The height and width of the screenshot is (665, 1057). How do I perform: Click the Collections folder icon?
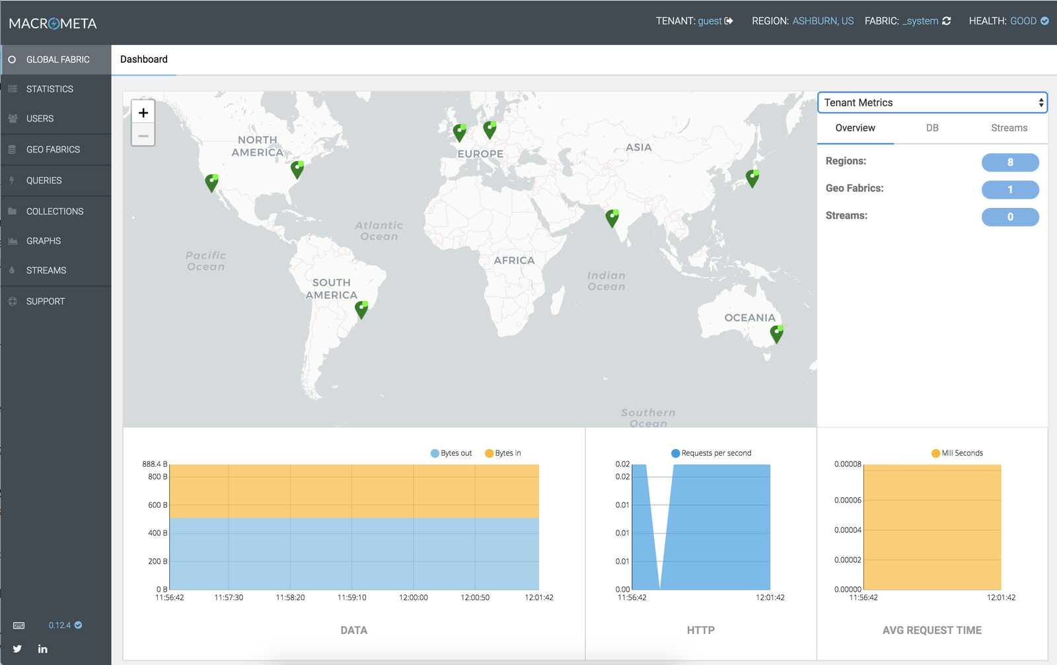[x=12, y=211]
